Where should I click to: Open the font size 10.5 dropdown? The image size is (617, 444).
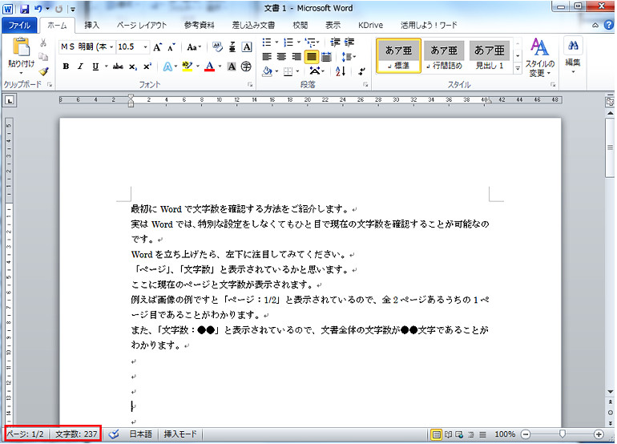(x=145, y=46)
